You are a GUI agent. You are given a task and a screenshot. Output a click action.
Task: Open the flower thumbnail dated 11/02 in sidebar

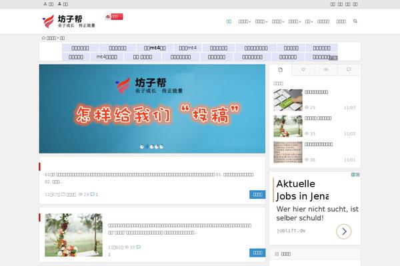288,126
